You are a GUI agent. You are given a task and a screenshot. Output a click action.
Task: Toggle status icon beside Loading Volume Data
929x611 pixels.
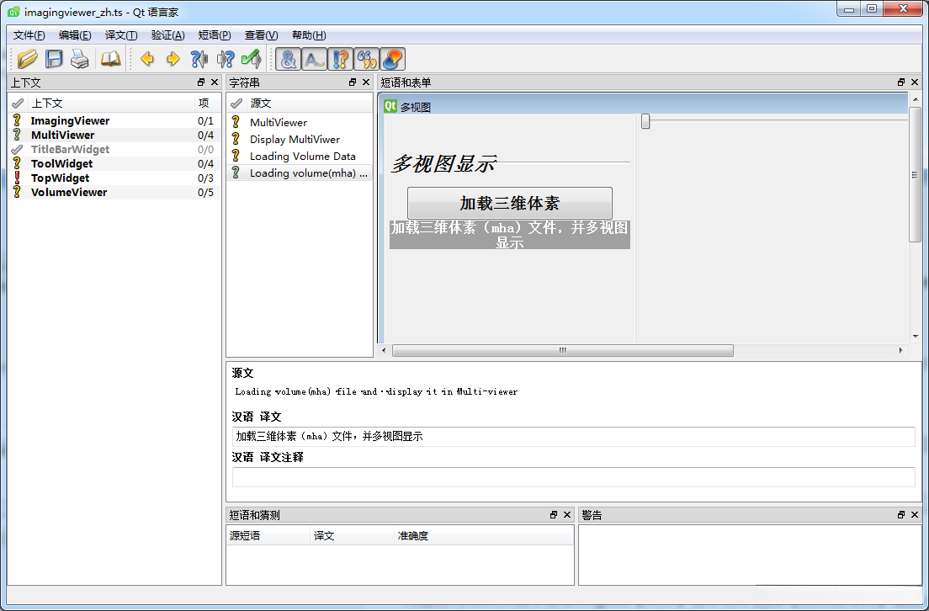coord(236,156)
